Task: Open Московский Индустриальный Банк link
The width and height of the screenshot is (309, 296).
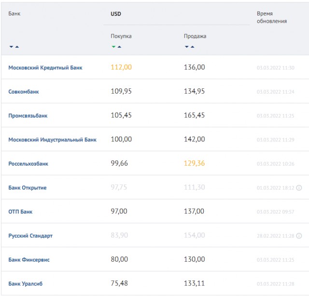Action: tap(53, 140)
